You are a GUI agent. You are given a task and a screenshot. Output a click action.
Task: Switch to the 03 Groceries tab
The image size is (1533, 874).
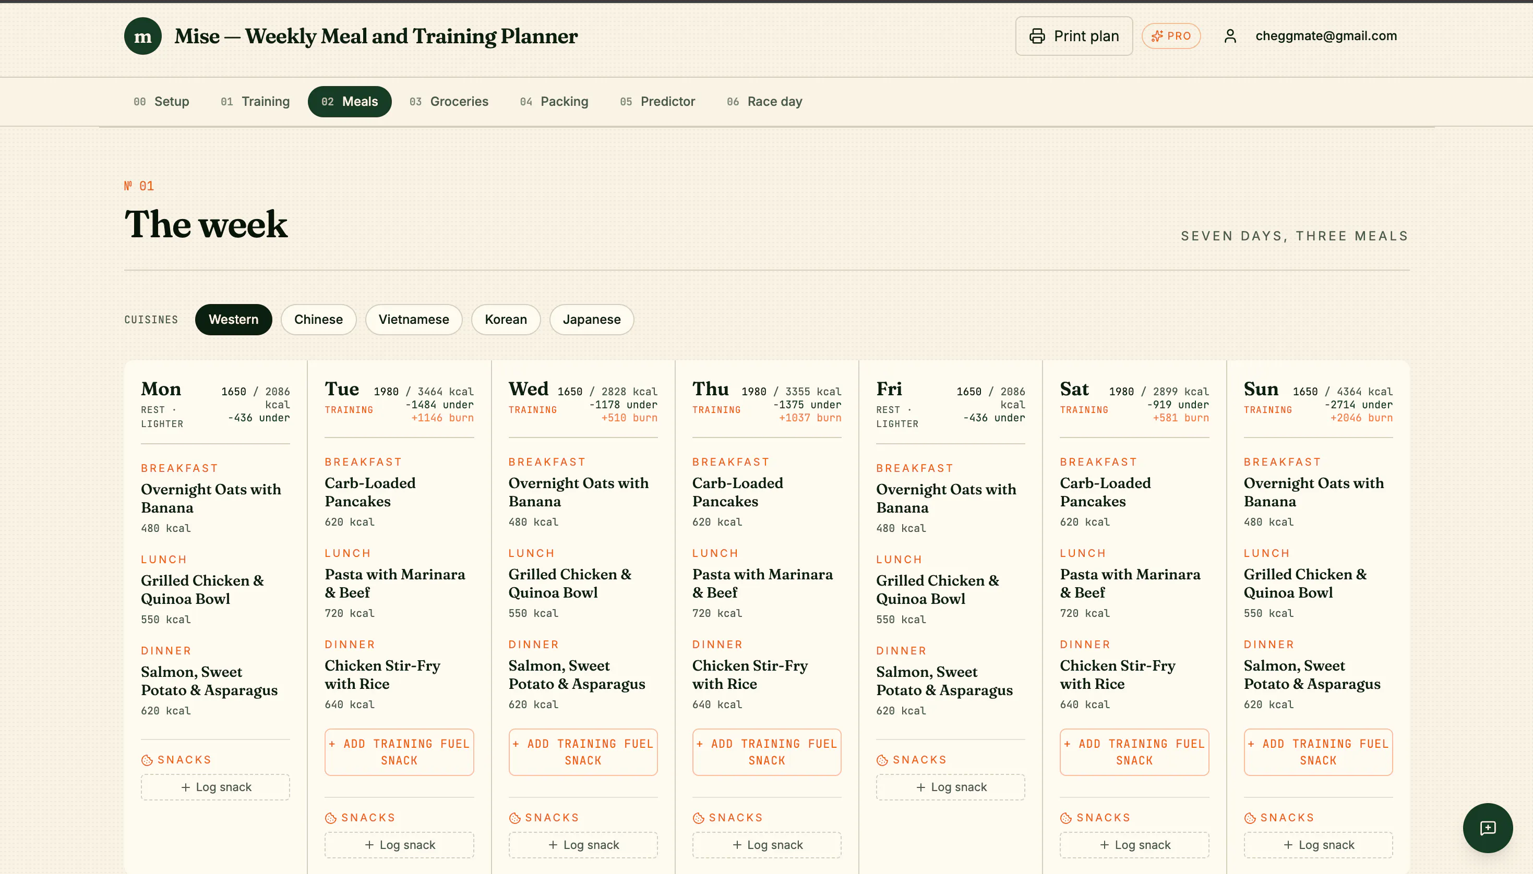click(449, 102)
